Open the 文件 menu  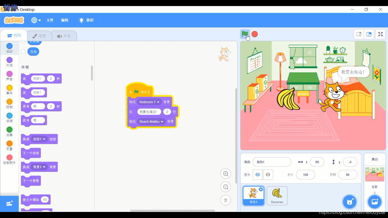[50, 20]
